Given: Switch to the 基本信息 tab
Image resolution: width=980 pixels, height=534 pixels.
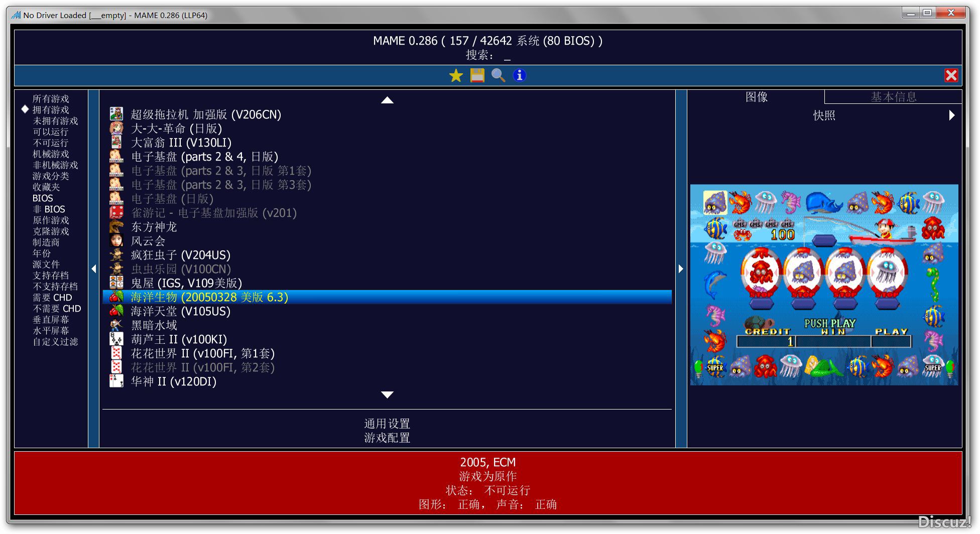Looking at the screenshot, I should coord(893,97).
